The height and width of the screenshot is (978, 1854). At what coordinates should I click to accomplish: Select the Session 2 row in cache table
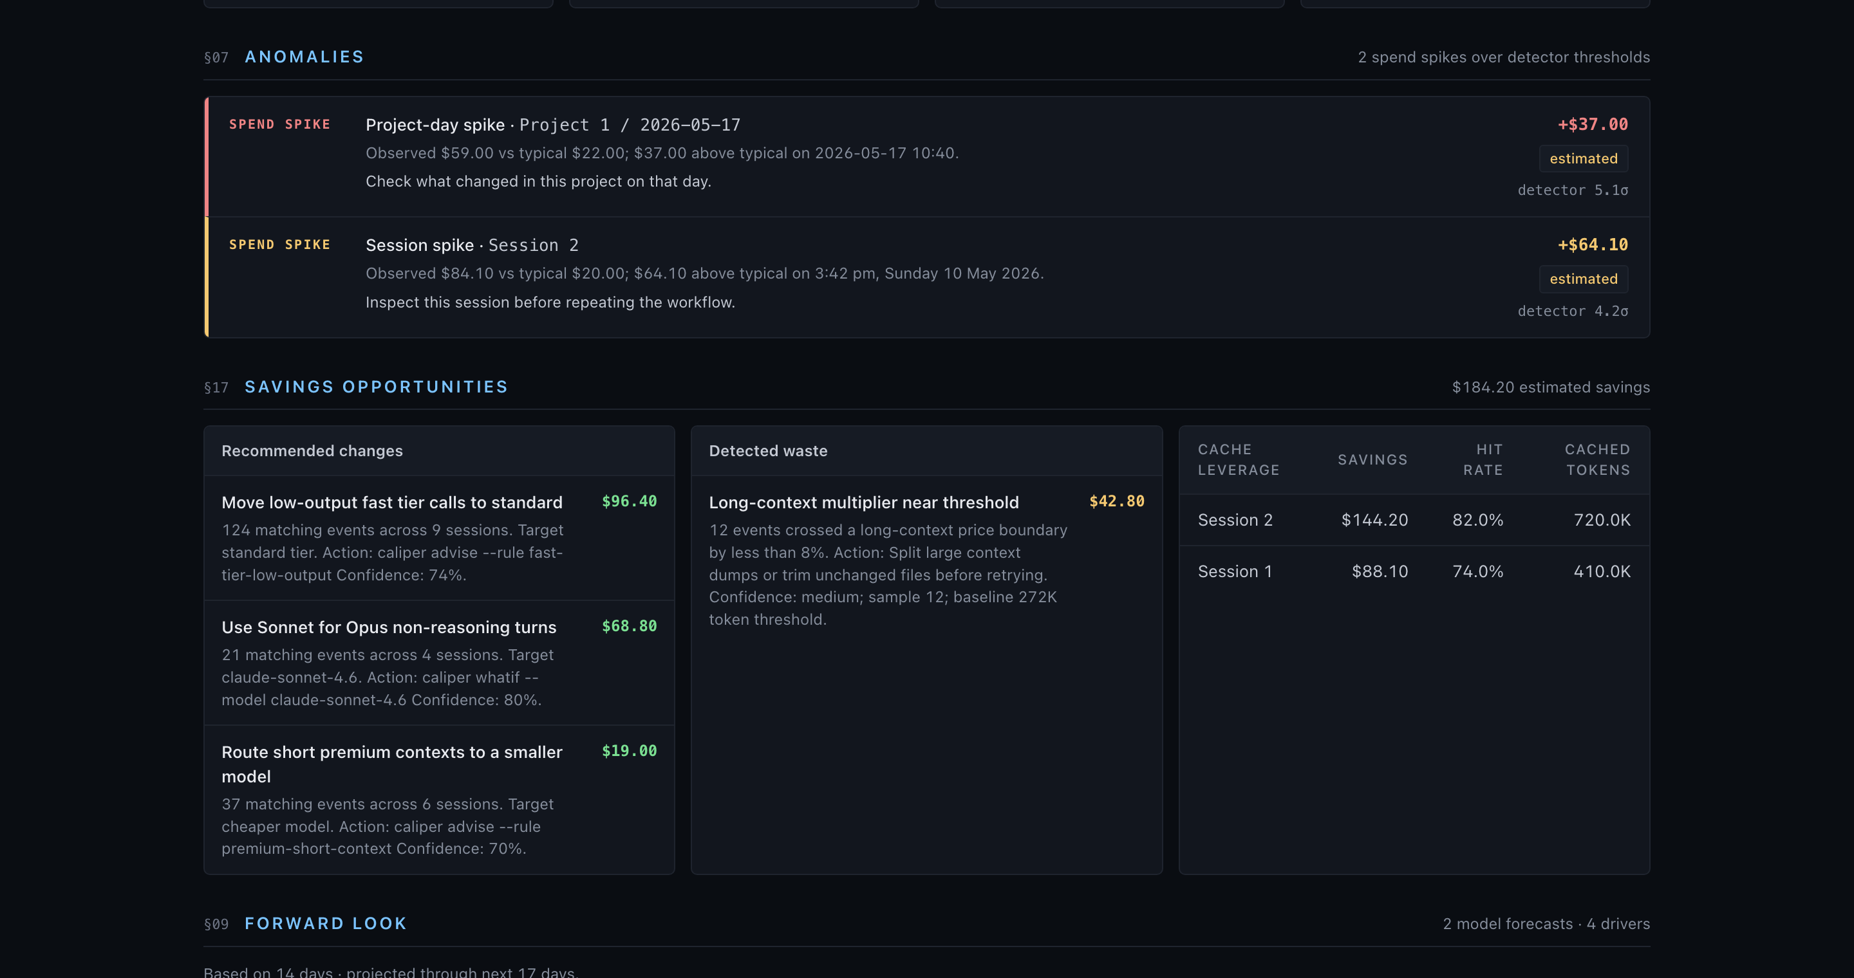1414,520
